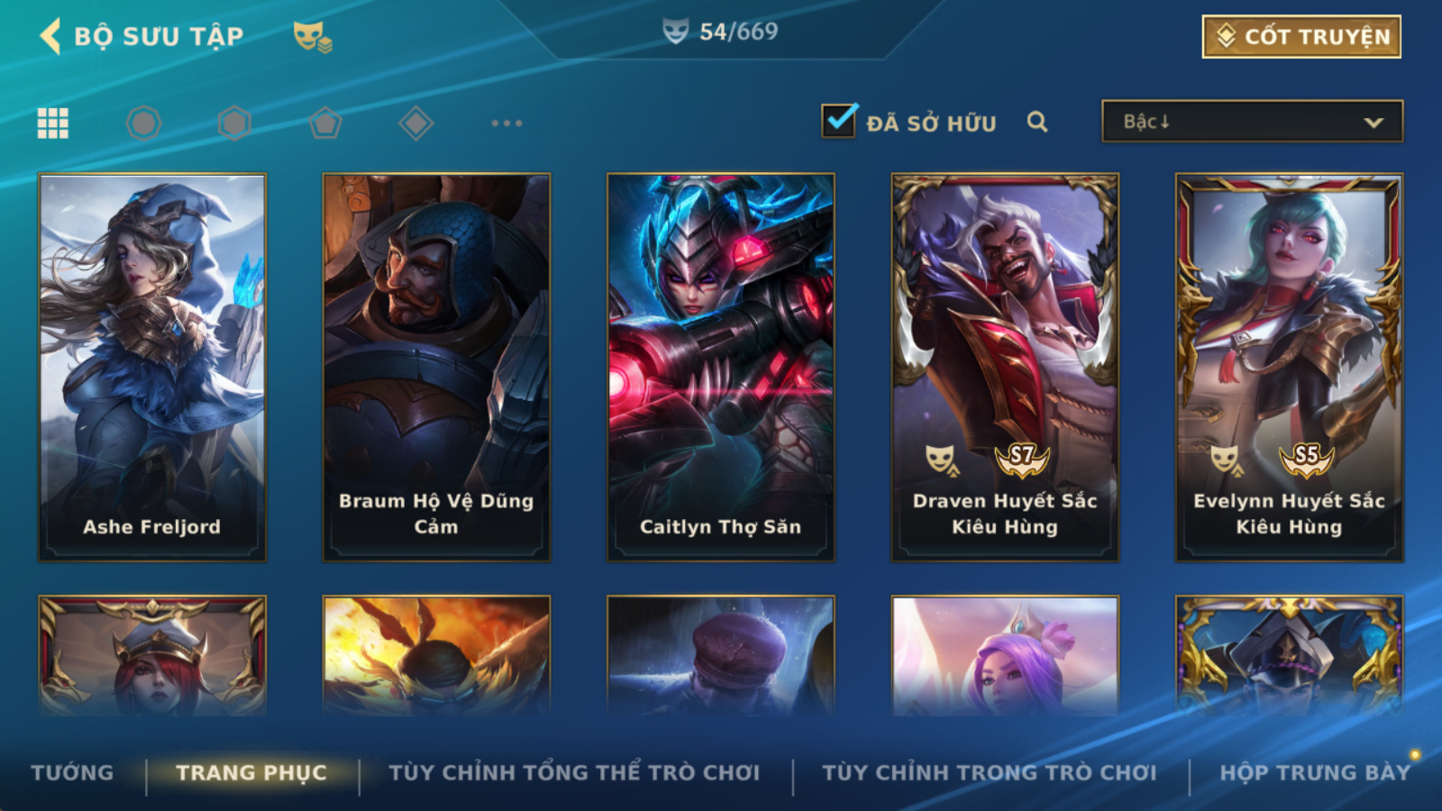1442x811 pixels.
Task: Switch to Tùy Chỉnh Trong Trò Chơi tab
Action: click(990, 772)
